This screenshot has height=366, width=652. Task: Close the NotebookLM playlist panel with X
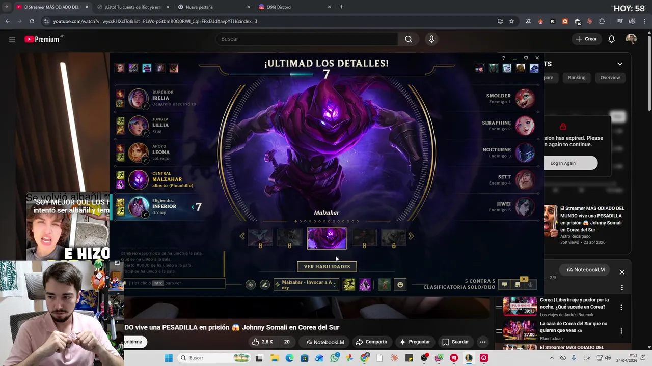[x=622, y=272]
